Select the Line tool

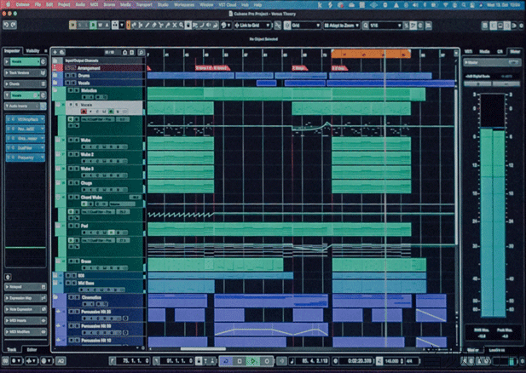202,26
